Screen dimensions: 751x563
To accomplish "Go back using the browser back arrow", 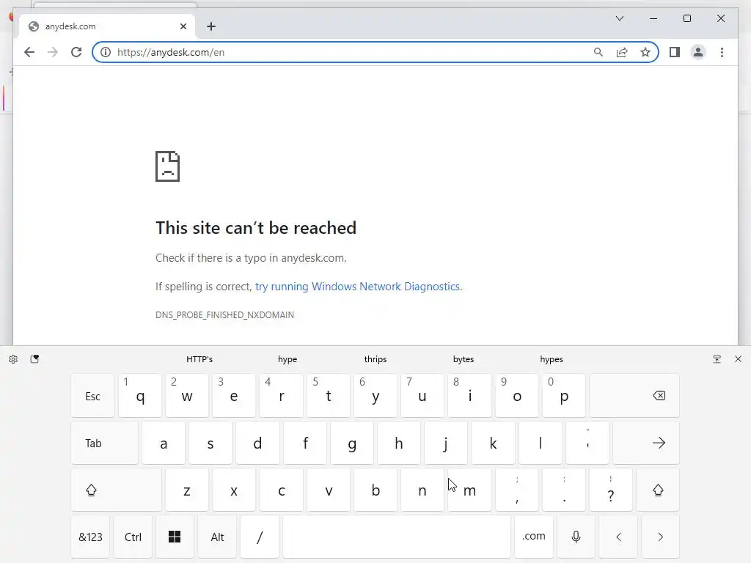I will tap(29, 52).
